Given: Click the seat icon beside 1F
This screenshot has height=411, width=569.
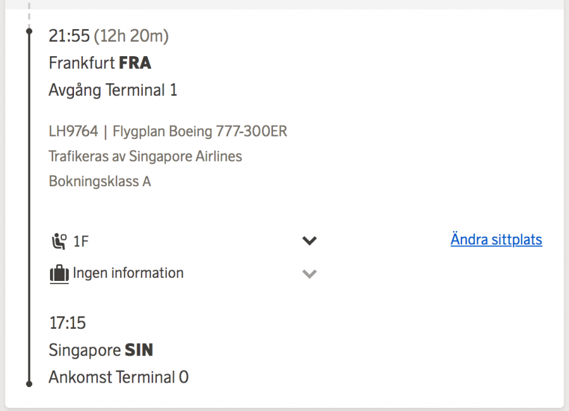Looking at the screenshot, I should coord(59,241).
